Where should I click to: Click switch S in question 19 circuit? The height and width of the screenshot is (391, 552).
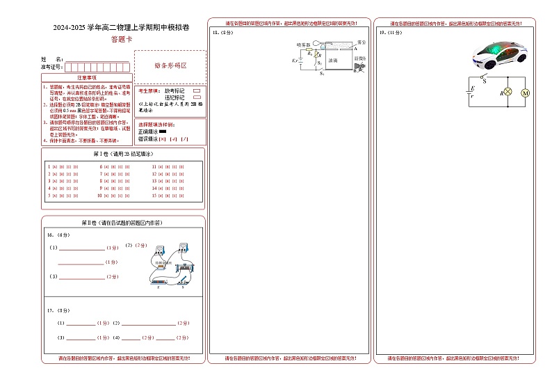click(x=485, y=77)
